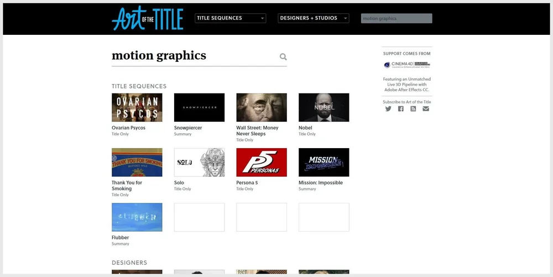Click the Art of the Title logo
This screenshot has height=277, width=553.
tap(148, 18)
